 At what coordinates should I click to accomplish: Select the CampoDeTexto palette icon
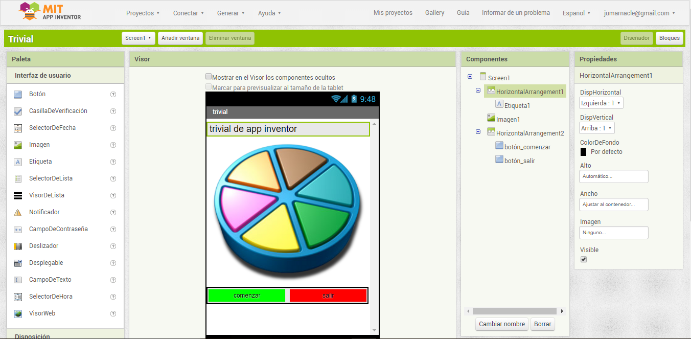point(18,280)
